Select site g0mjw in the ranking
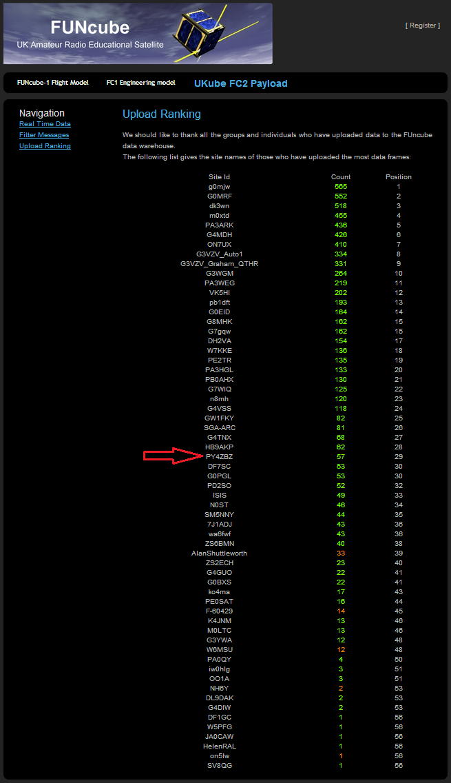451x783 pixels. click(x=220, y=187)
